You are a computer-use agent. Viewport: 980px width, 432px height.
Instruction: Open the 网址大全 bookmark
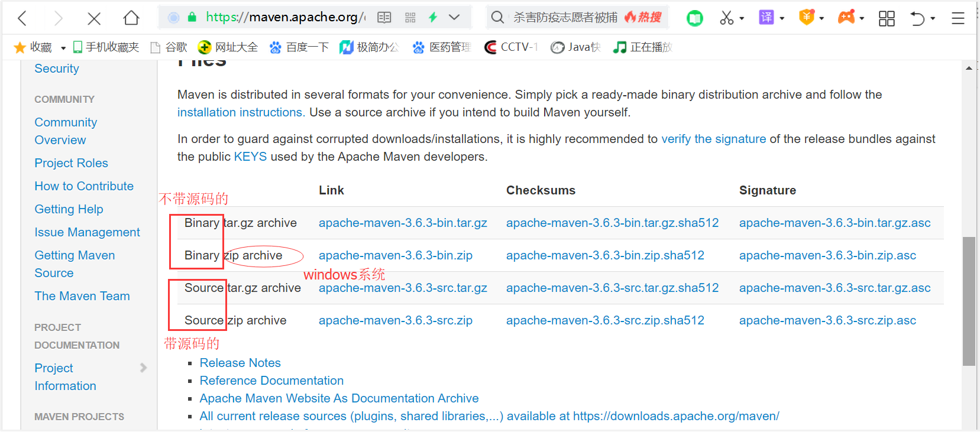228,47
